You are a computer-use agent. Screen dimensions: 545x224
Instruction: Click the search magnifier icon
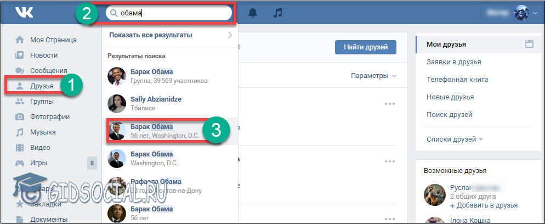pos(113,13)
